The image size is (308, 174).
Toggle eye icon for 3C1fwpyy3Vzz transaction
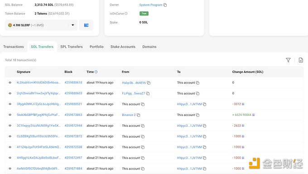10,126
